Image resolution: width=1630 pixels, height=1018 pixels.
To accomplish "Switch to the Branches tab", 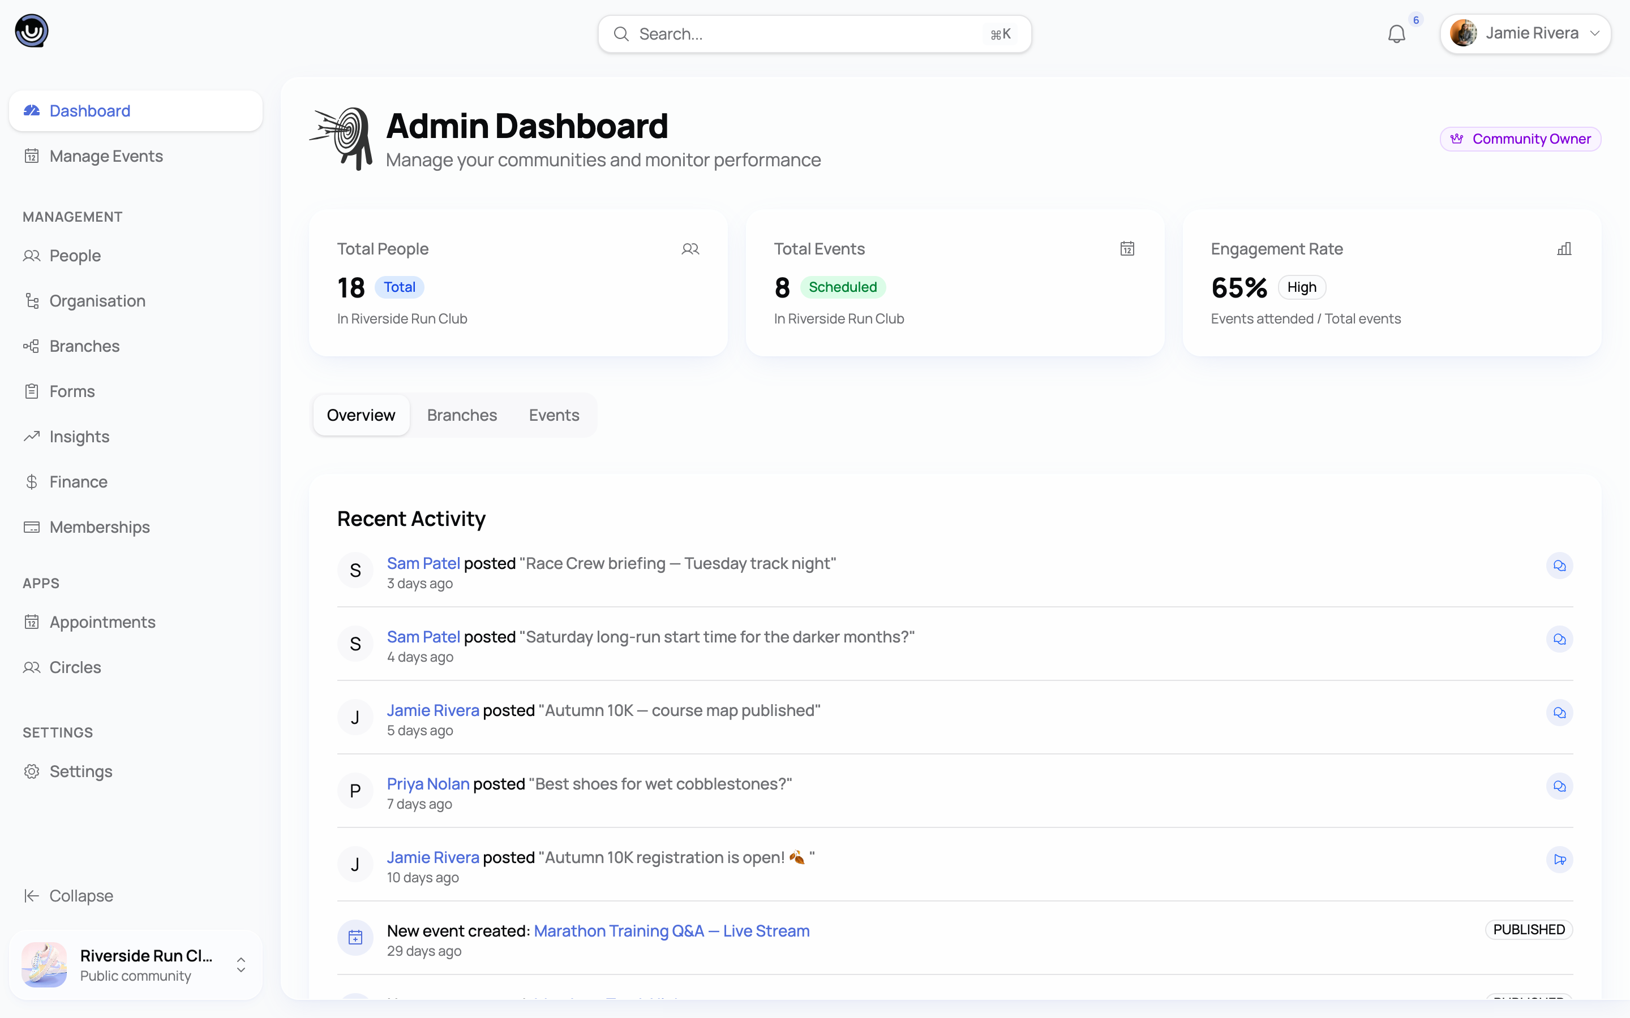I will [462, 415].
